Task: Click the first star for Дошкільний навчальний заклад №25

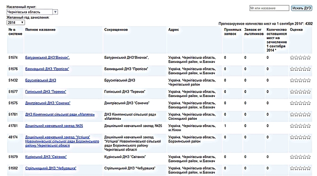Action: 292,126
